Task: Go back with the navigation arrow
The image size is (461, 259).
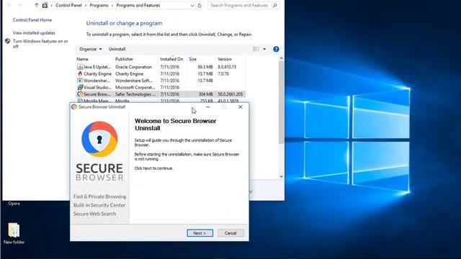Action: tap(9, 5)
